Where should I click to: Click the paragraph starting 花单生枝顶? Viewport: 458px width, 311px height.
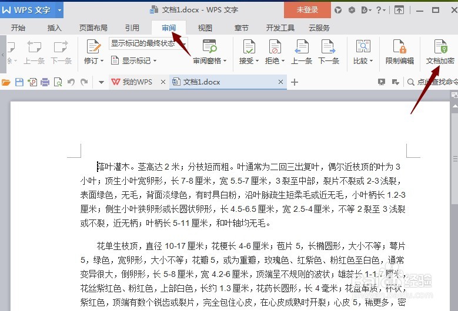(x=243, y=274)
